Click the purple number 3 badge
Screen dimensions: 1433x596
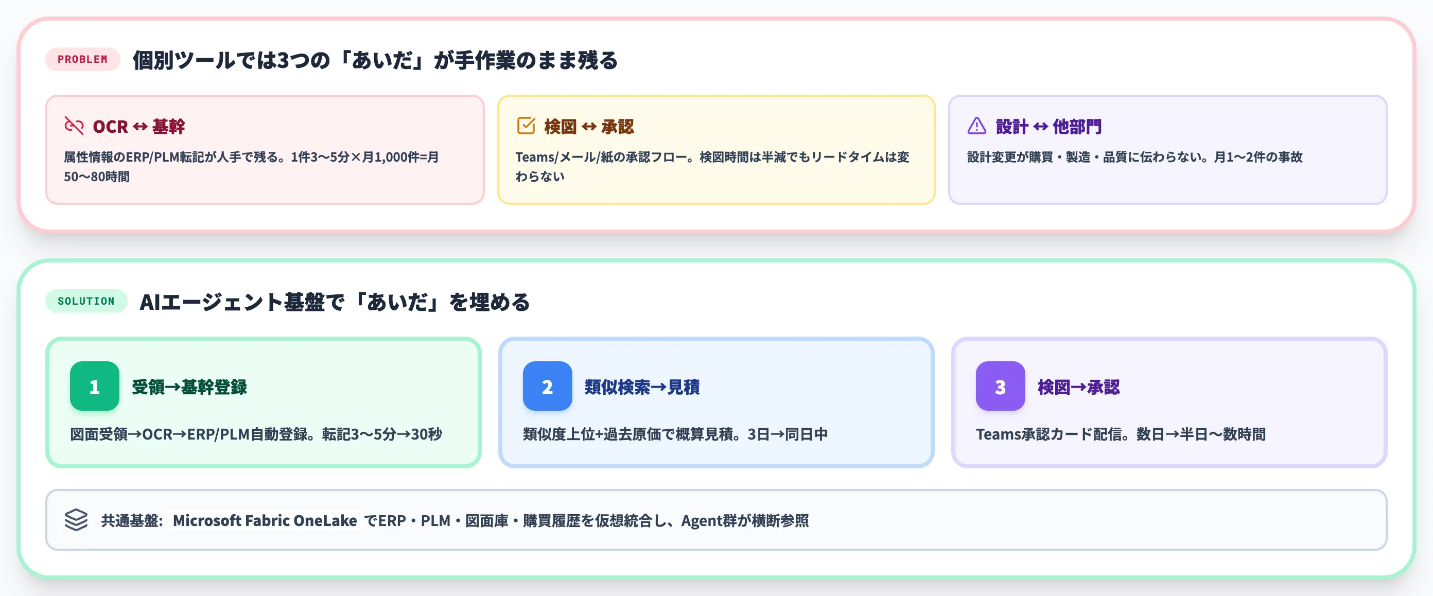(1000, 386)
